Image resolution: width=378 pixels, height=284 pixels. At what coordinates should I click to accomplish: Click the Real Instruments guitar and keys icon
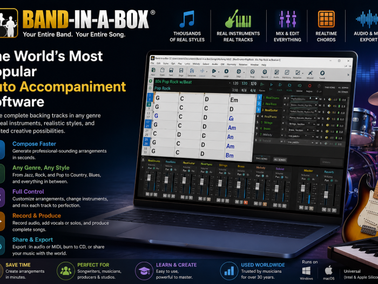[x=238, y=19]
